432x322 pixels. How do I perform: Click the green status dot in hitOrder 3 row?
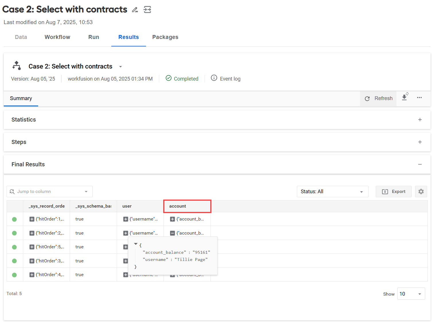14,261
